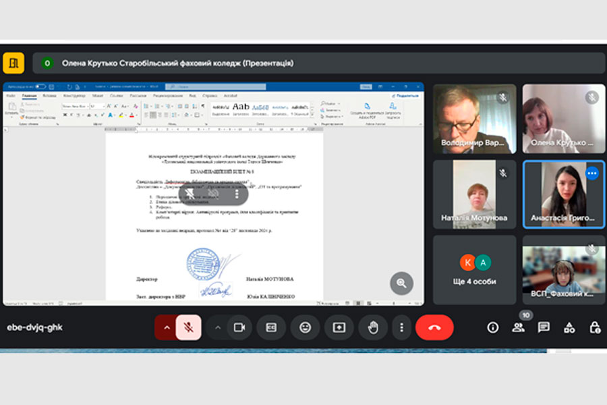The width and height of the screenshot is (607, 405).
Task: Open Рецензирование tab in Word ribbon
Action: [x=168, y=96]
